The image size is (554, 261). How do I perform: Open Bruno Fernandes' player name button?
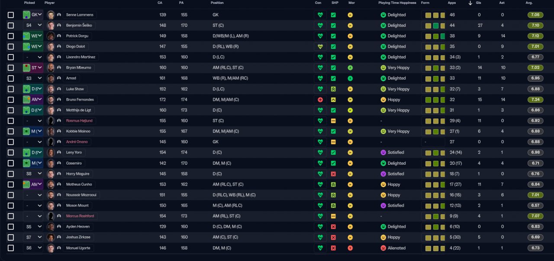tap(80, 99)
